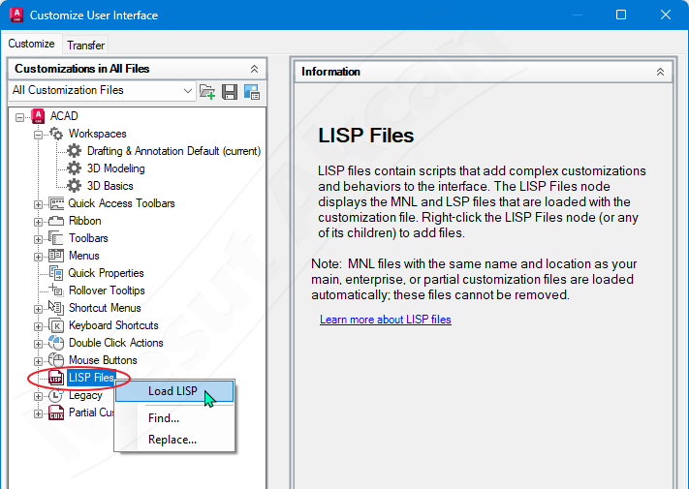Click the Double Click Actions icon
689x489 pixels.
tap(56, 343)
